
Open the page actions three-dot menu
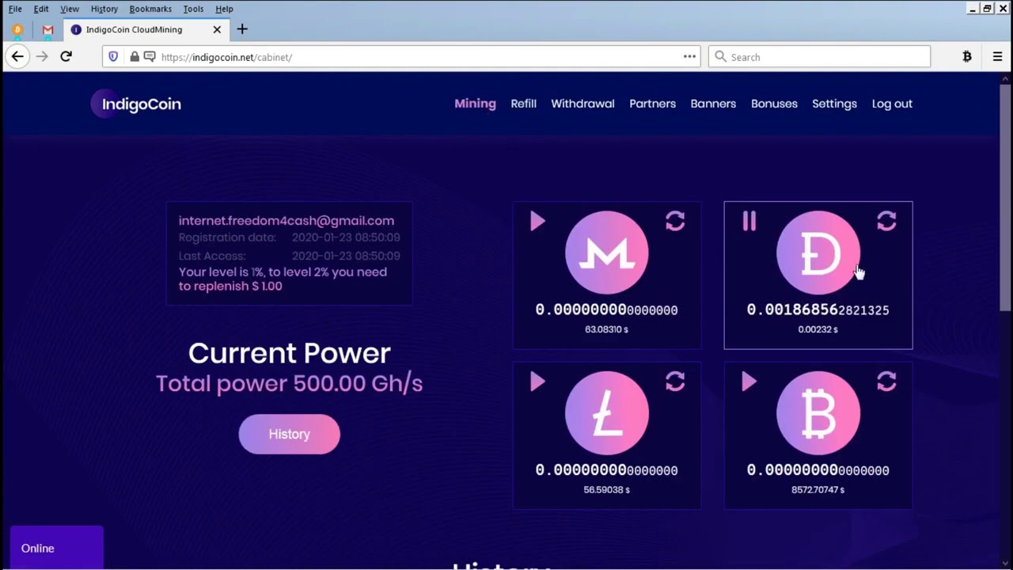[x=689, y=56]
